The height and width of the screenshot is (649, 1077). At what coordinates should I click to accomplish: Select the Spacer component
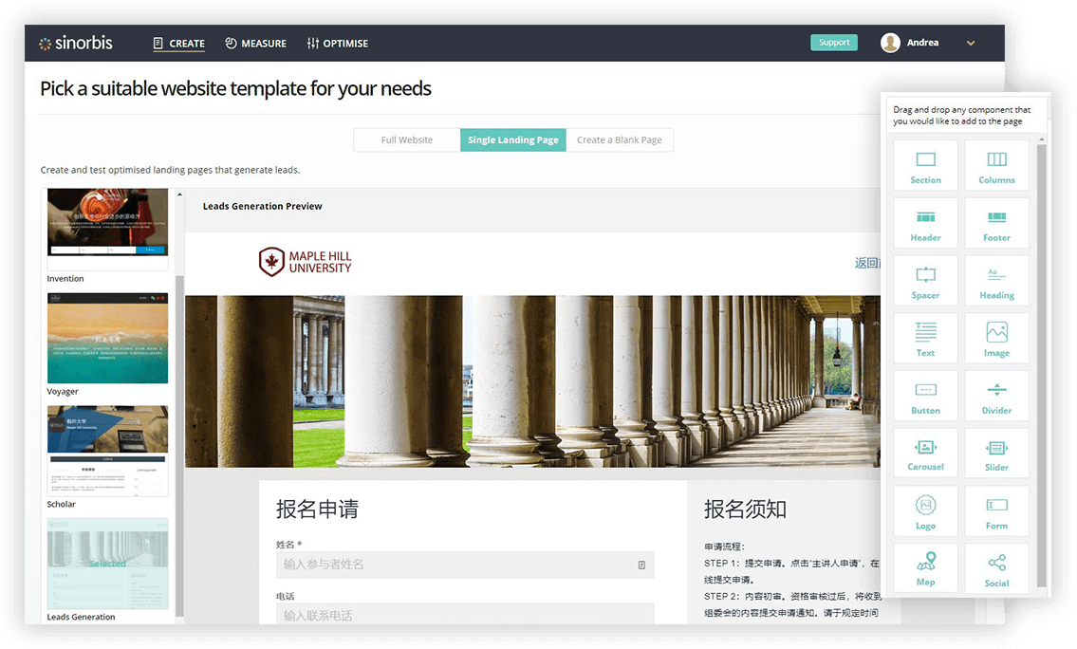[x=924, y=280]
